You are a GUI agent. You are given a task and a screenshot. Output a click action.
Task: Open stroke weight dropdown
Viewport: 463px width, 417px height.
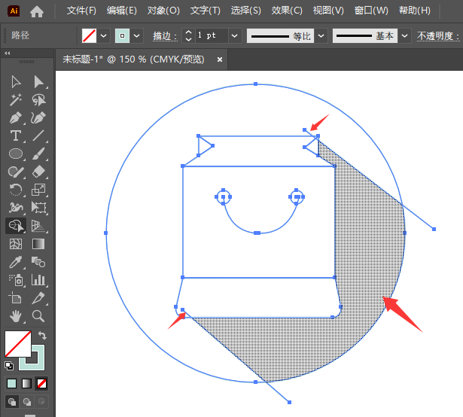pos(235,35)
